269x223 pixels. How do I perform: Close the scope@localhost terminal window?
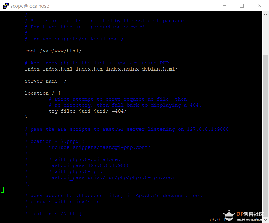pos(260,6)
